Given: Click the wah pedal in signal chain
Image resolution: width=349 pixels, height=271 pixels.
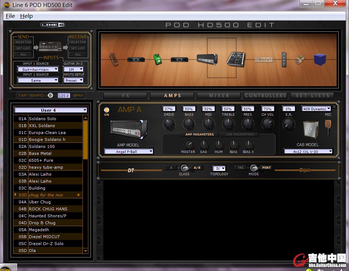Looking at the screenshot, I should pos(114,59).
